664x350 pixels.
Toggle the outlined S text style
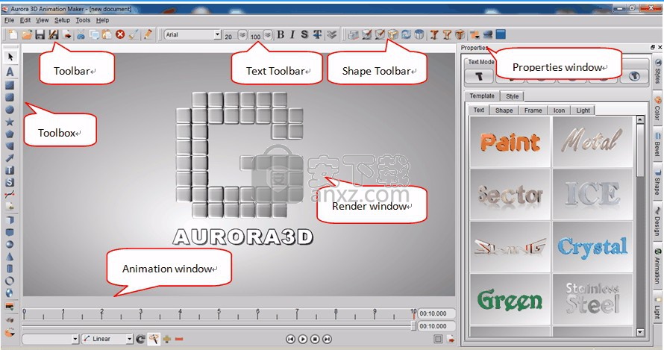[x=304, y=35]
